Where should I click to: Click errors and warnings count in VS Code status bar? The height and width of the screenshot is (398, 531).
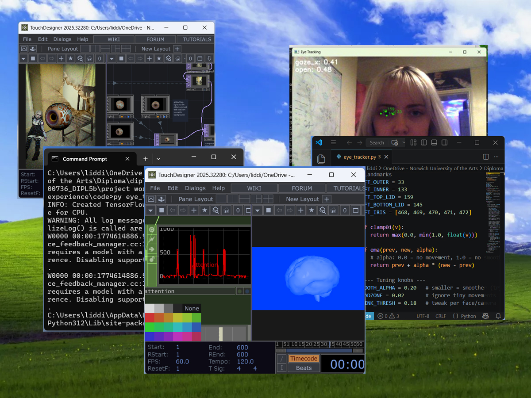tap(388, 316)
